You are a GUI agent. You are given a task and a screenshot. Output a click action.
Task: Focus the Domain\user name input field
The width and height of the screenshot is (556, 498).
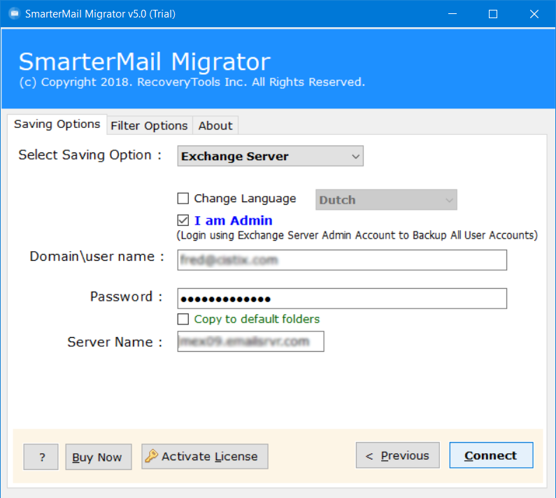pyautogui.click(x=342, y=260)
